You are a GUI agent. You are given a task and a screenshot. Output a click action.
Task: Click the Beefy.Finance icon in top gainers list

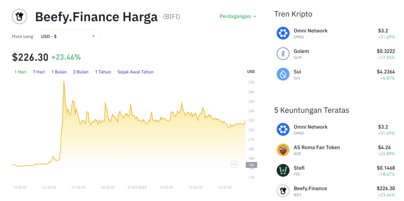pyautogui.click(x=283, y=191)
